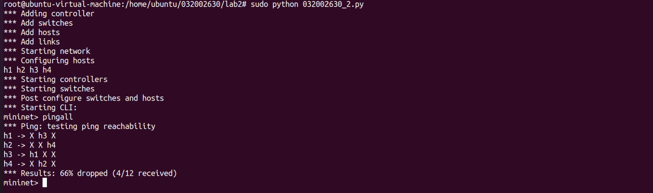The image size is (653, 193).
Task: Click the h2 ping result row
Action: pos(29,145)
